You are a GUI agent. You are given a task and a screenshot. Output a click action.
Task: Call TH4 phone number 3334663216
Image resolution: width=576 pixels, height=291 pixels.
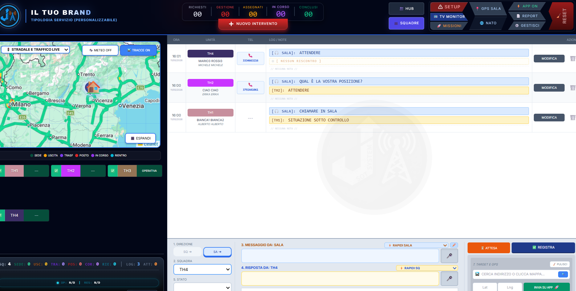coord(250,58)
